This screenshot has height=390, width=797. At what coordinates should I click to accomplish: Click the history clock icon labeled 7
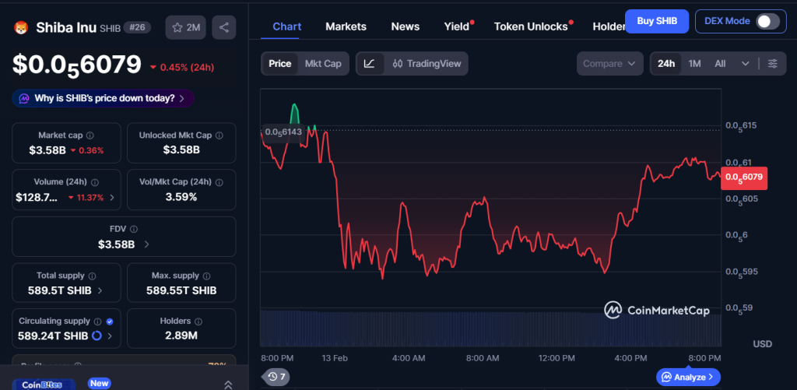[x=276, y=377]
